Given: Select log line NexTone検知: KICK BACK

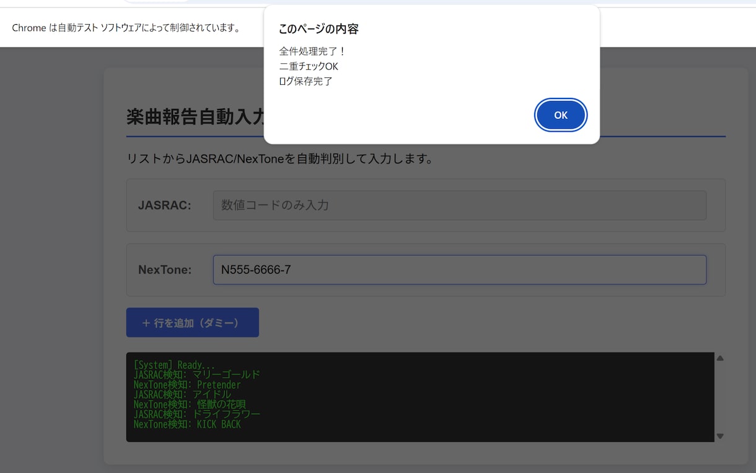Looking at the screenshot, I should [x=187, y=424].
